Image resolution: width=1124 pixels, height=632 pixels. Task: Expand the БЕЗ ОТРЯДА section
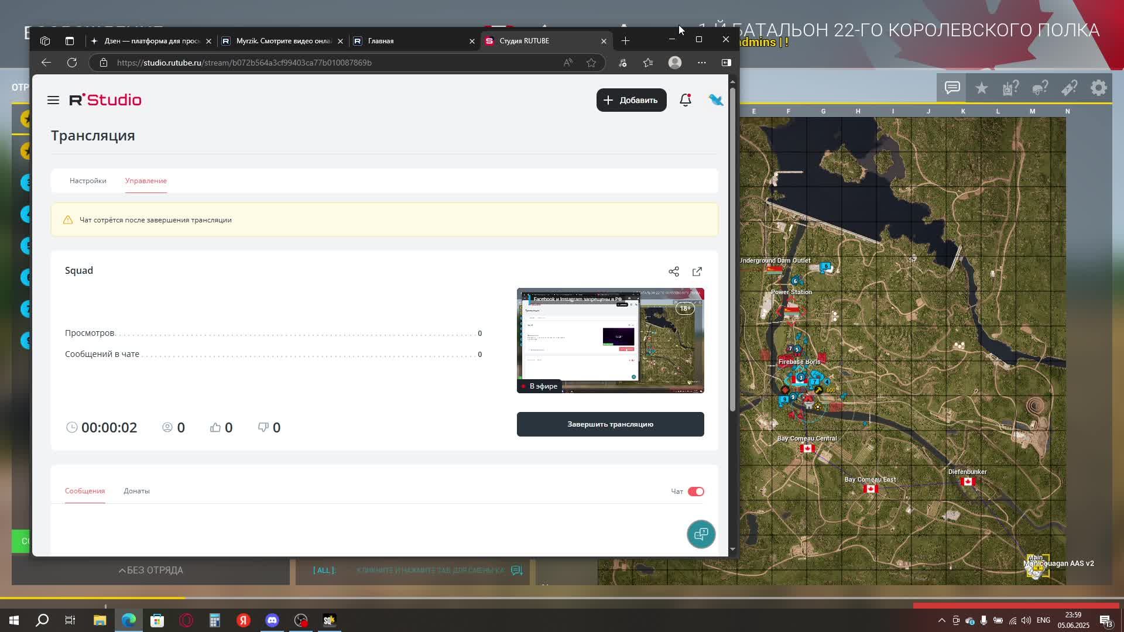click(151, 570)
